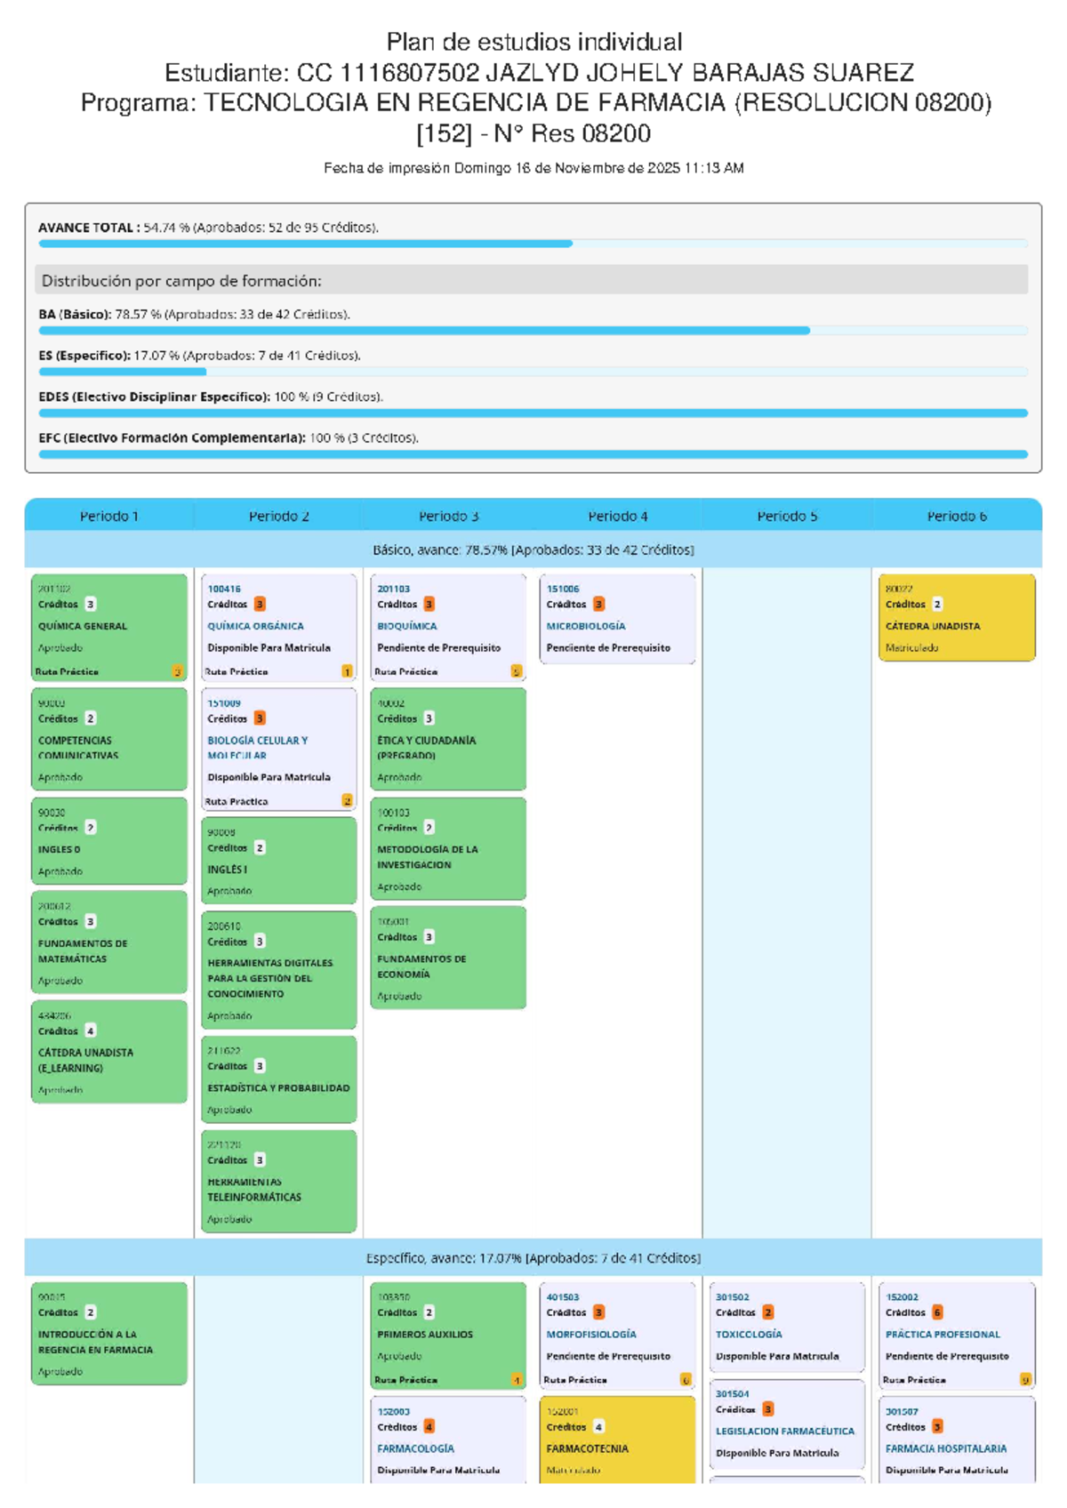
Task: Click 'Disponible Para Matrícula' under Toxicología
Action: coord(777,1356)
